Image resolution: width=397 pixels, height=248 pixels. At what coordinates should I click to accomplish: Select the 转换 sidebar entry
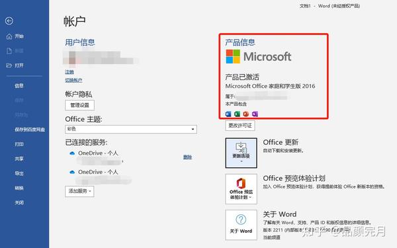19,188
